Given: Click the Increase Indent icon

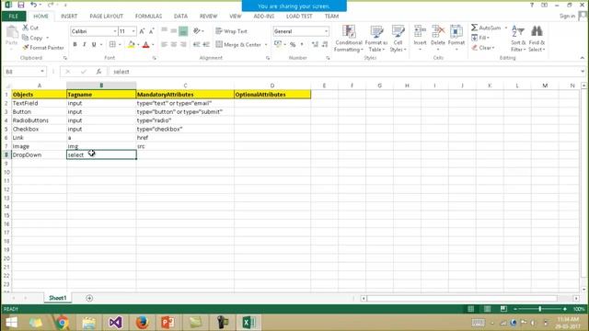Looking at the screenshot, I should (206, 45).
